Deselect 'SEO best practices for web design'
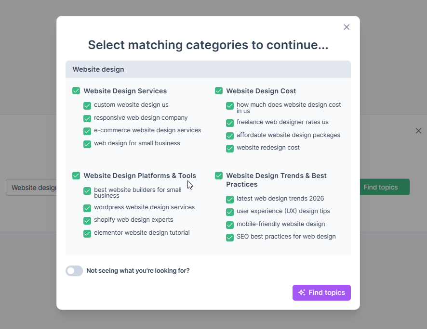The image size is (427, 329). 230,238
